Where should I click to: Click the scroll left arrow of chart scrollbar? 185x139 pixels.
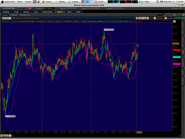(x=13, y=136)
